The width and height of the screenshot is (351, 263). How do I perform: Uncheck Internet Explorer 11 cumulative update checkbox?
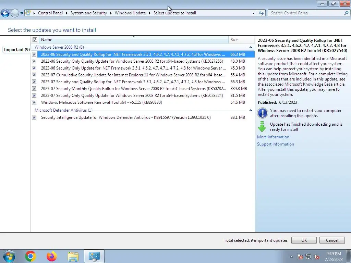[34, 75]
